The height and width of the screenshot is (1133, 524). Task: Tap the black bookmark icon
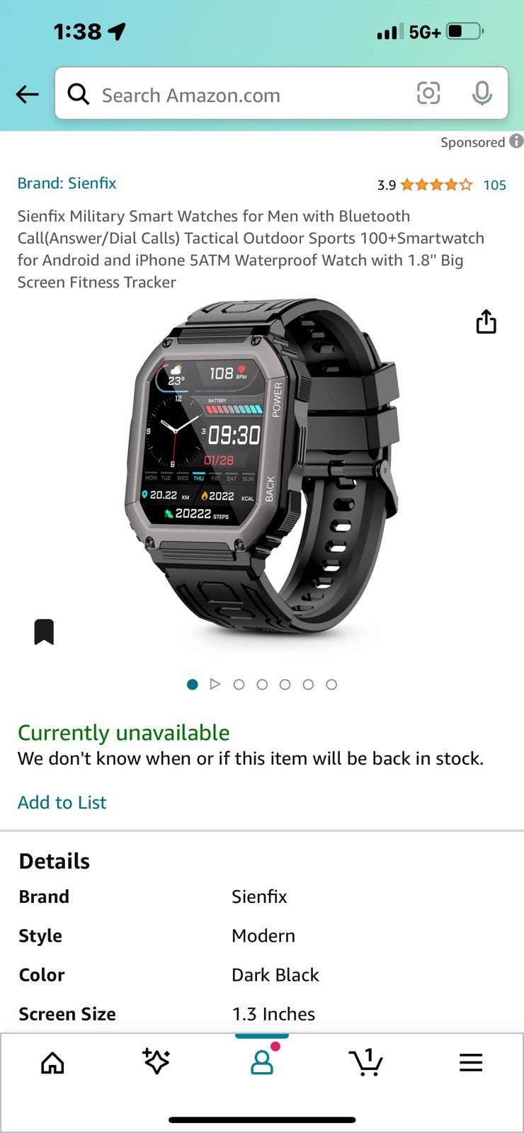pos(44,632)
